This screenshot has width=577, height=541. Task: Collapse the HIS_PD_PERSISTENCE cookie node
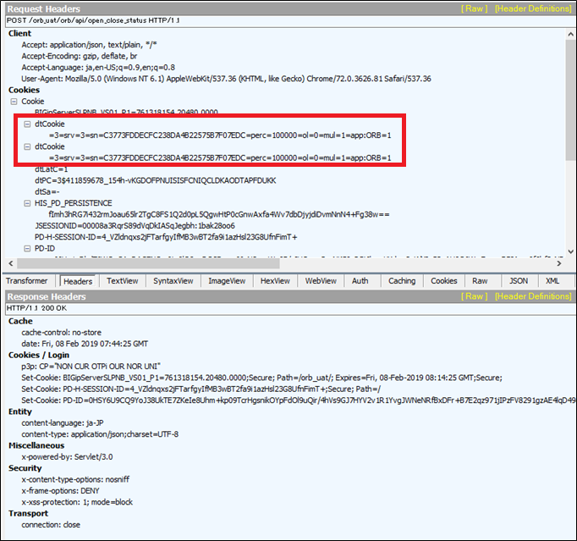click(27, 203)
